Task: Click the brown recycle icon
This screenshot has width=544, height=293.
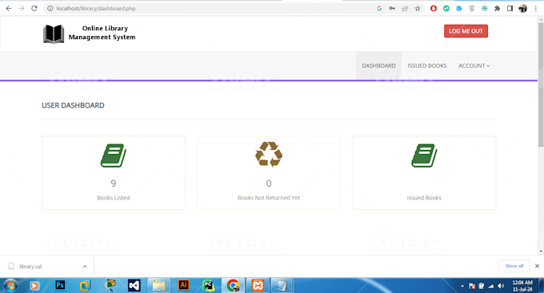Action: click(269, 154)
